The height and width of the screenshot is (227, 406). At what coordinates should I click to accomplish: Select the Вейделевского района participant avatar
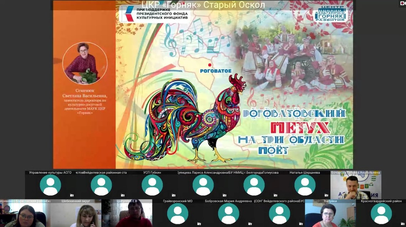tap(279, 214)
